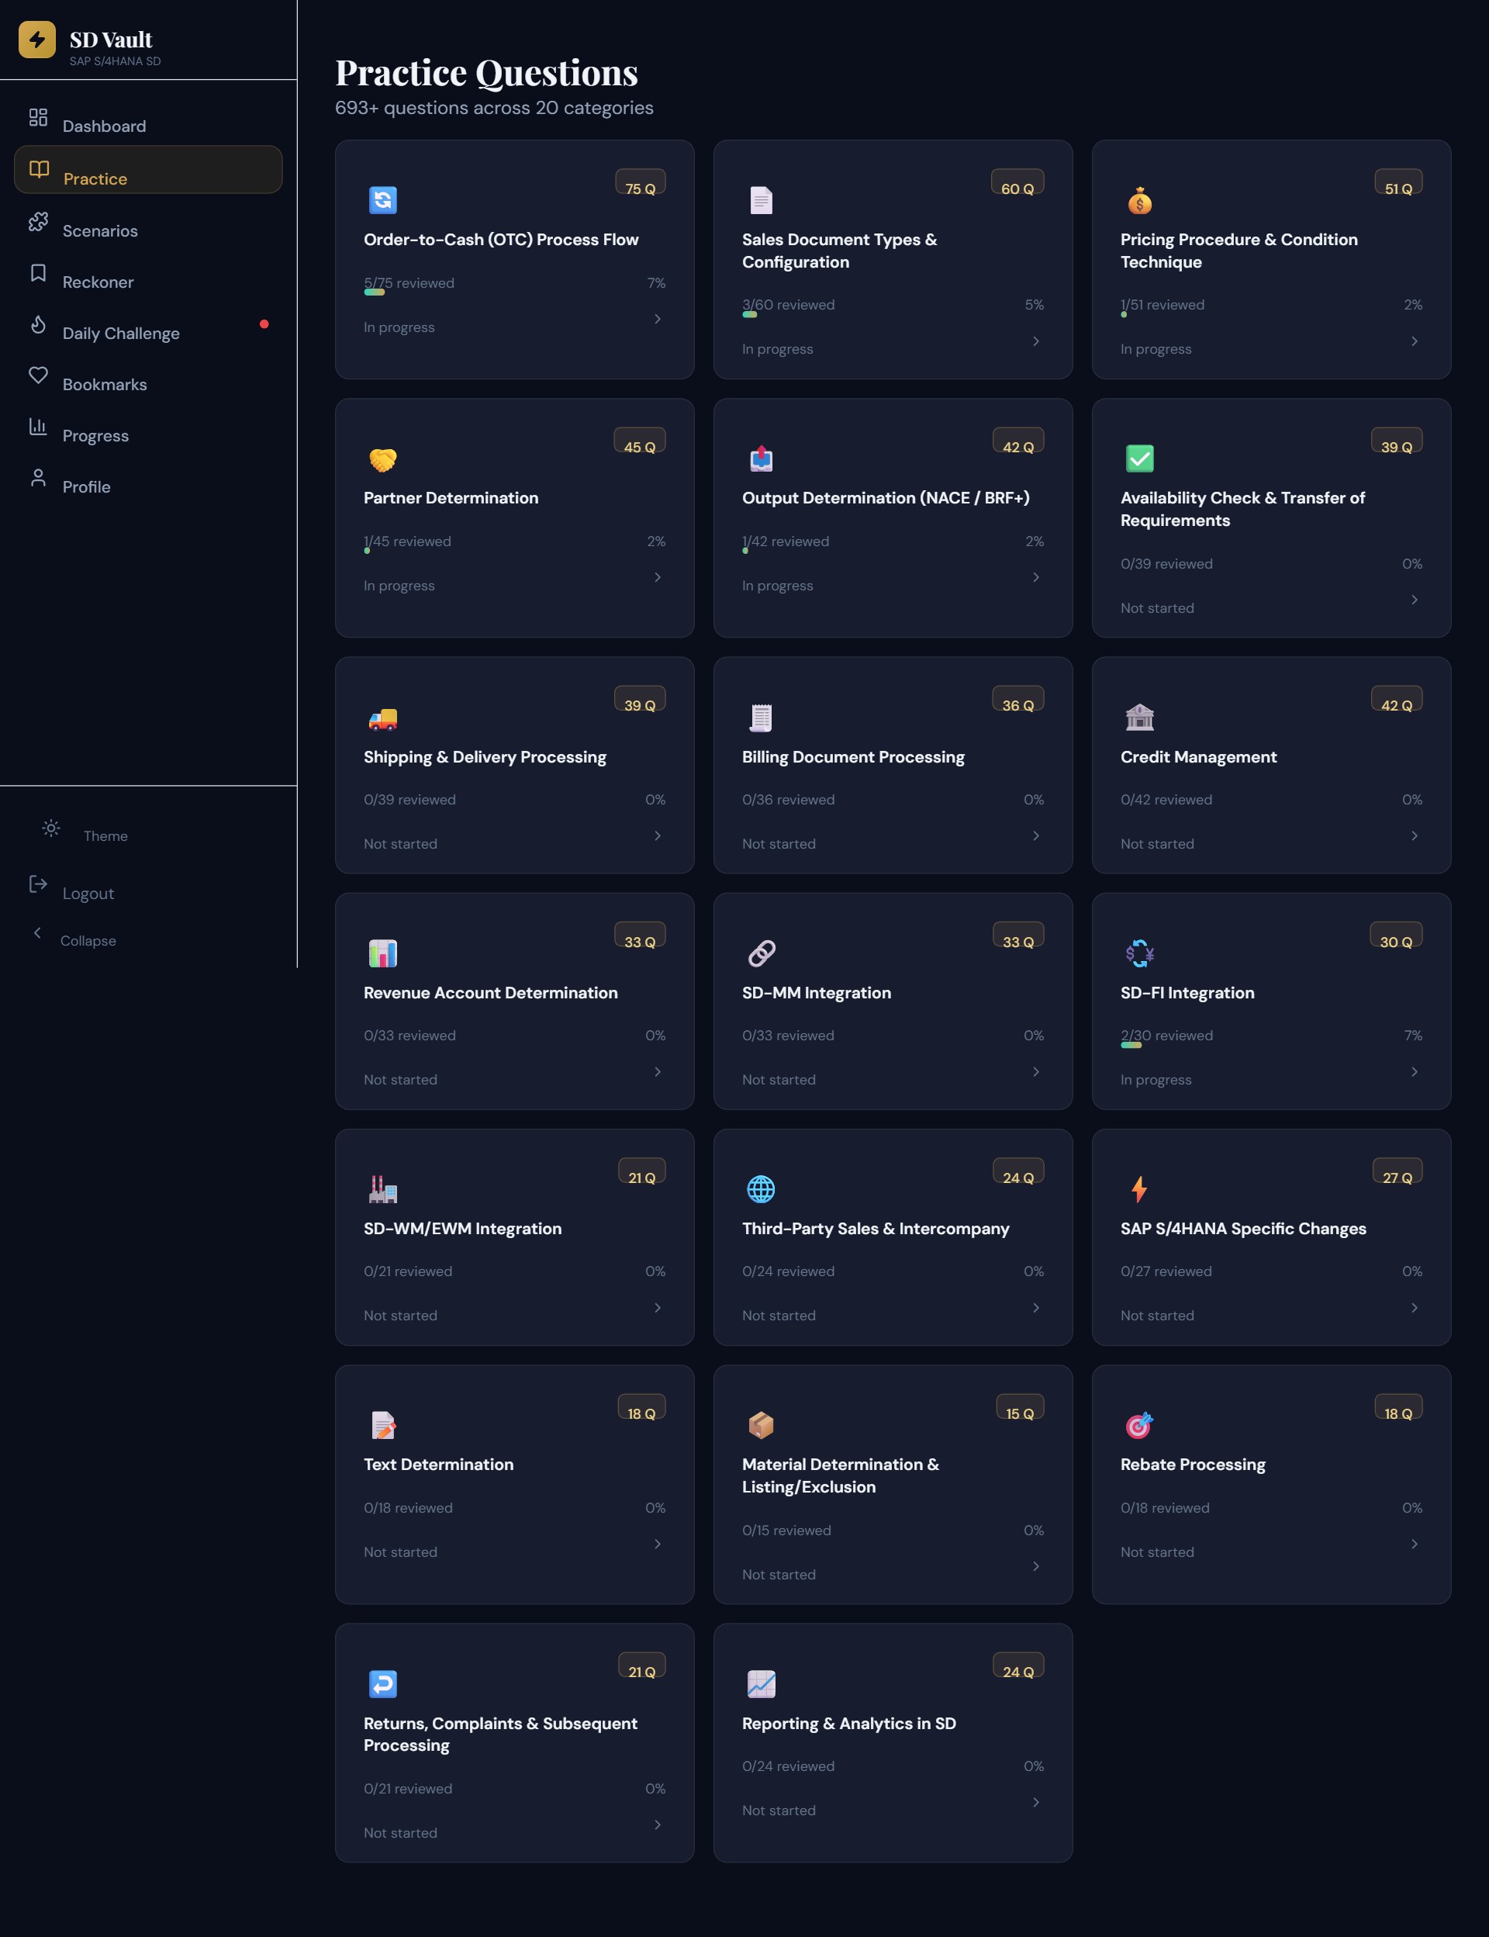Click the Shipping & Delivery truck icon
The height and width of the screenshot is (1937, 1489).
383,718
